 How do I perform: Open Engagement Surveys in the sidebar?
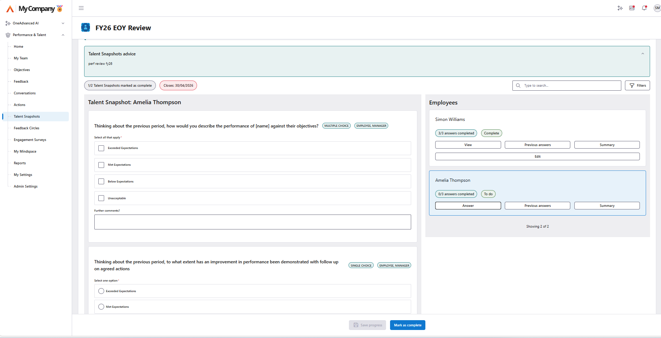coord(30,140)
